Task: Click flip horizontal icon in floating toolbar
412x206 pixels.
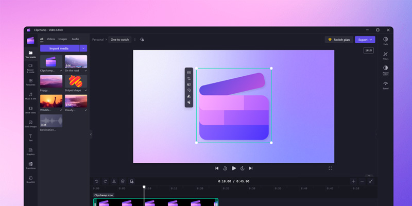Action: click(188, 96)
